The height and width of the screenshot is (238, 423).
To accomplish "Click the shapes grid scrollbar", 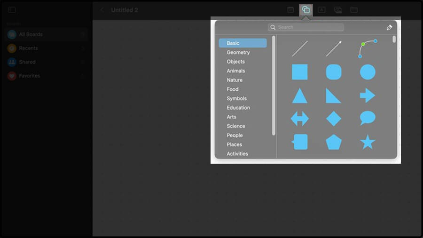I will [x=394, y=40].
